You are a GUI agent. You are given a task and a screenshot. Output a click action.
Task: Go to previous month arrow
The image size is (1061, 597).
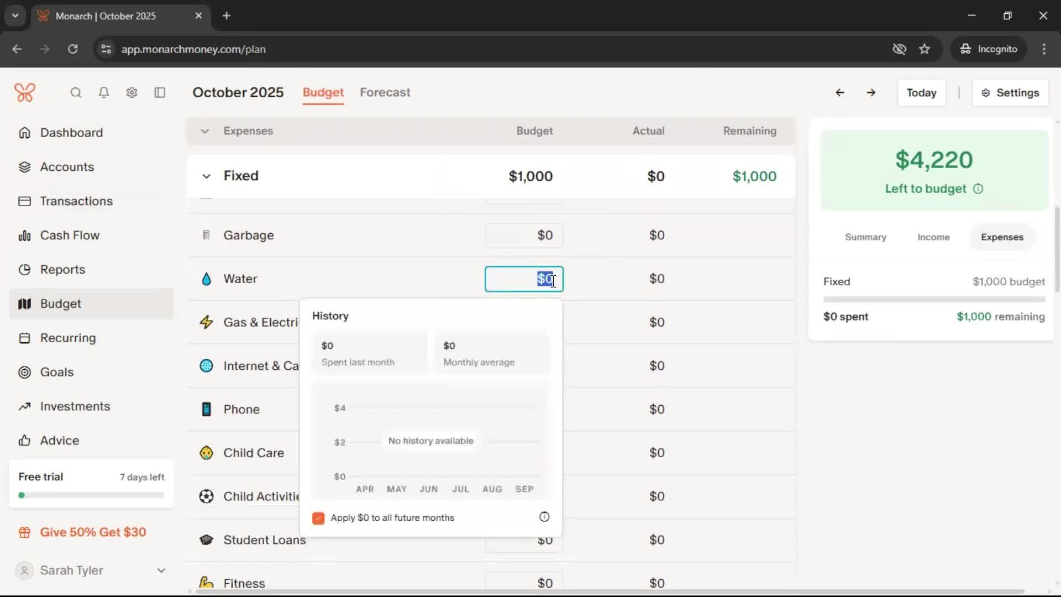tap(839, 93)
